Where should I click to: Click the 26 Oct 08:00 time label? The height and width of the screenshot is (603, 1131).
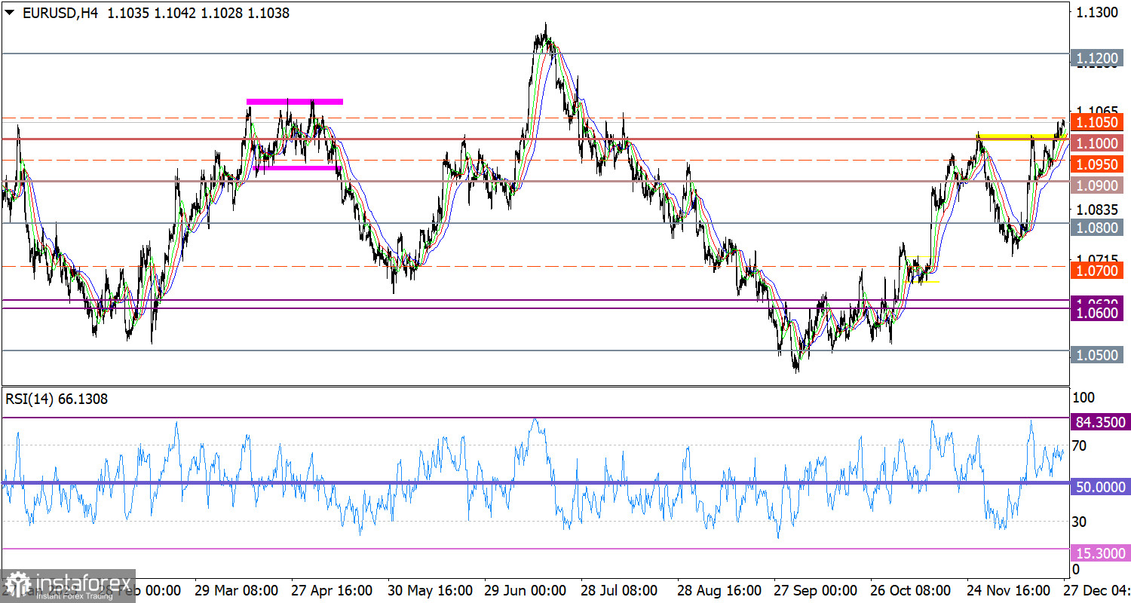pyautogui.click(x=912, y=589)
